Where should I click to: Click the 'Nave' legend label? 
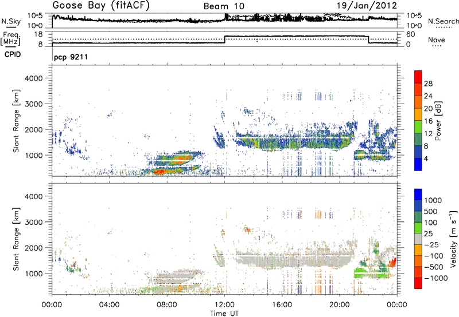coord(437,39)
